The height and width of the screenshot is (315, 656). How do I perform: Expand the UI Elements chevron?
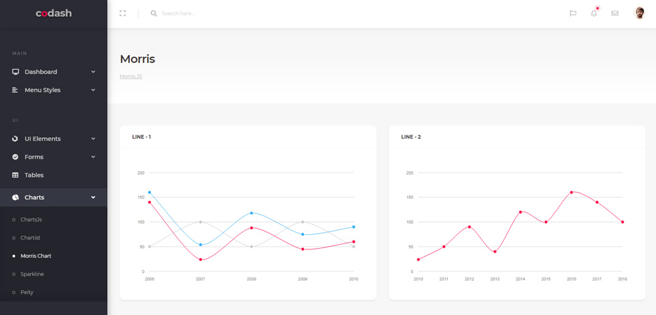(93, 138)
